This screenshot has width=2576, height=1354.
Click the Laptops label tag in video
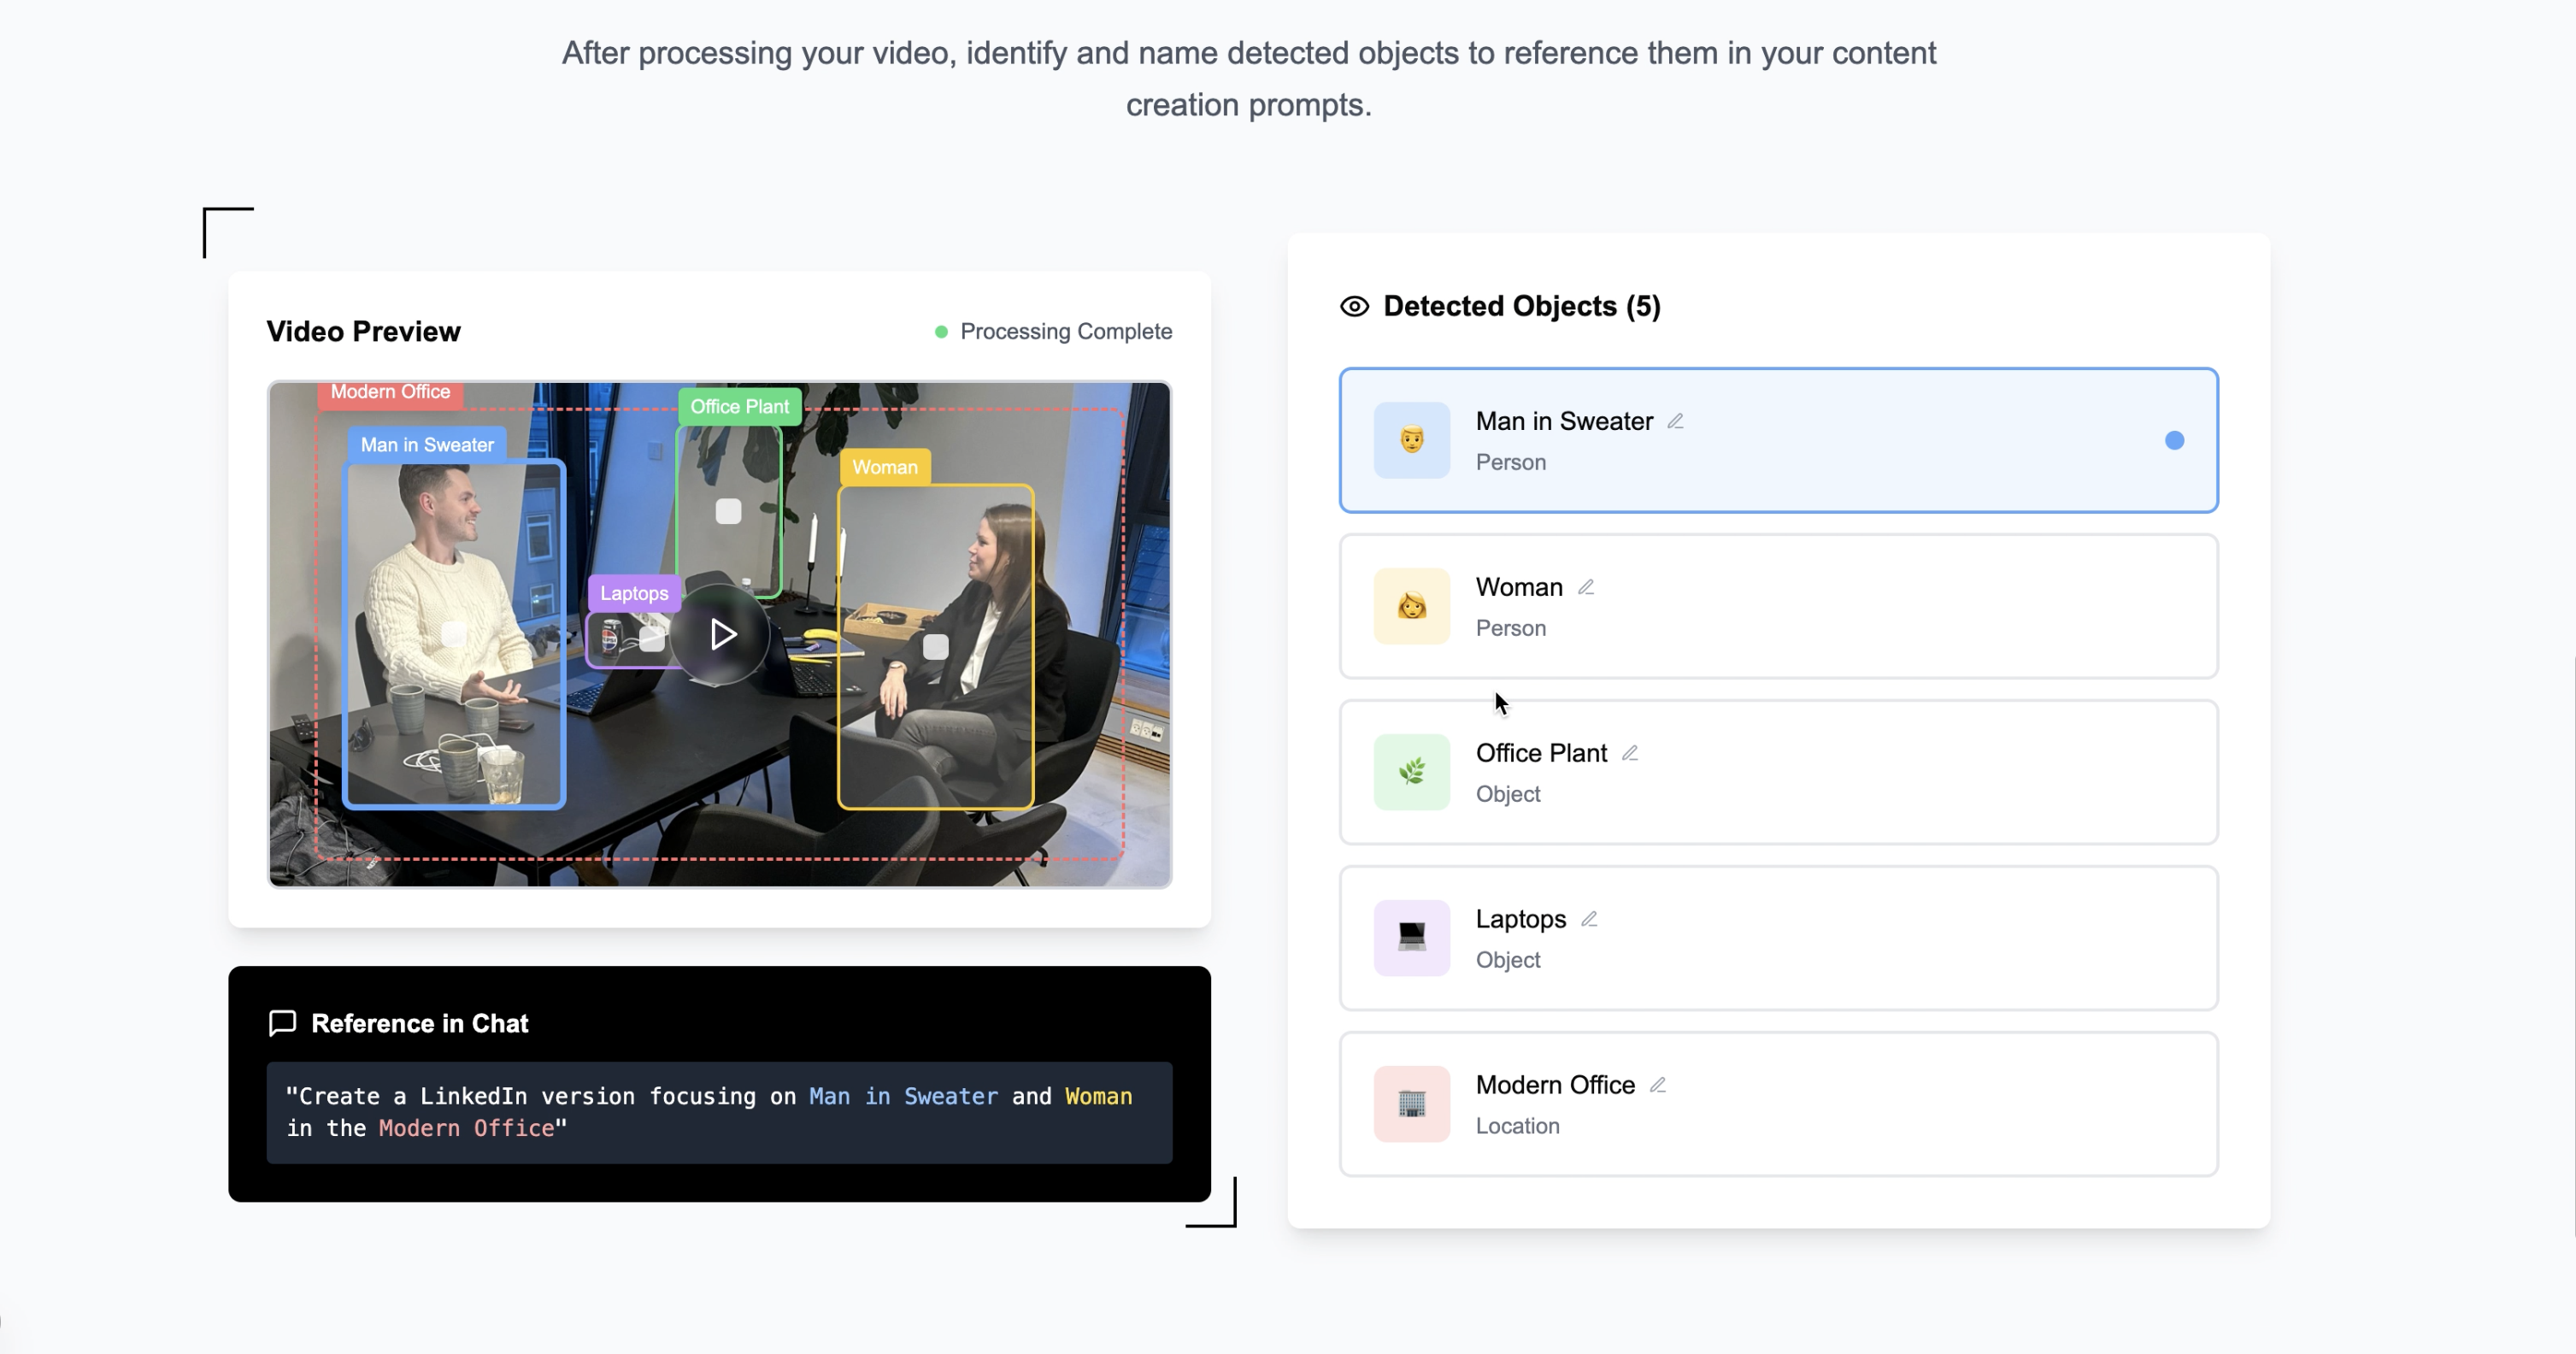634,593
